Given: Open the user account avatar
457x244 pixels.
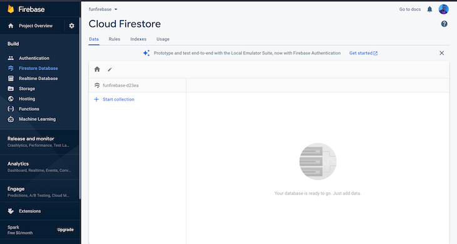Looking at the screenshot, I should coord(444,9).
